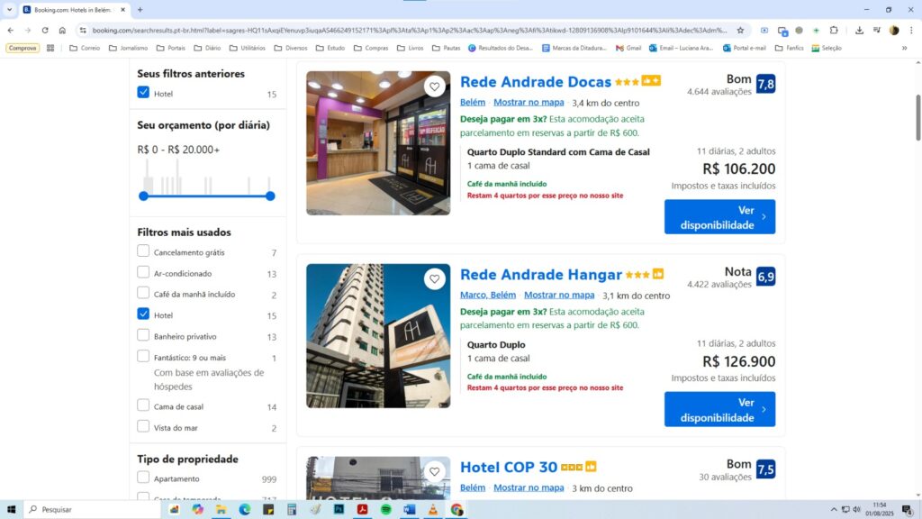This screenshot has height=519, width=922.
Task: Select the Booking.com browser tab
Action: click(74, 10)
